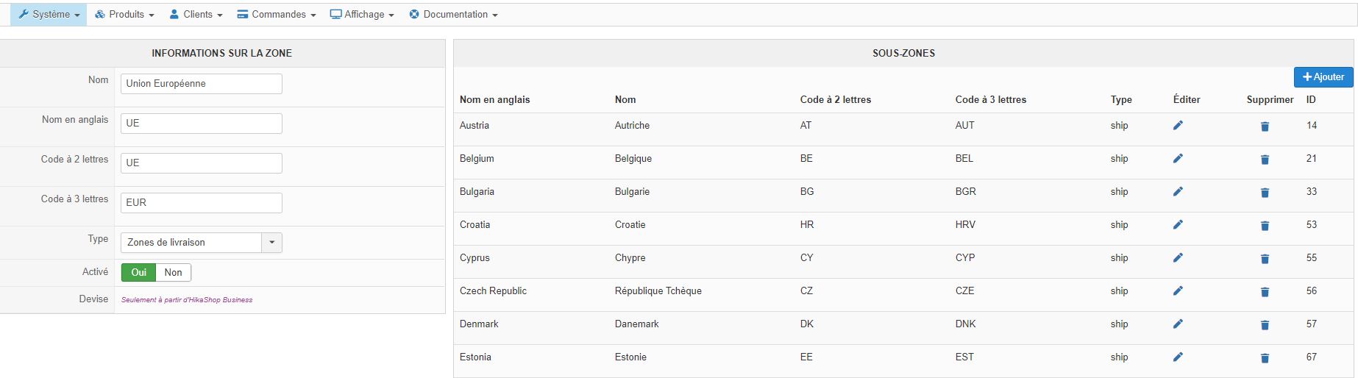The width and height of the screenshot is (1358, 378).
Task: Open the Clients menu
Action: (x=196, y=15)
